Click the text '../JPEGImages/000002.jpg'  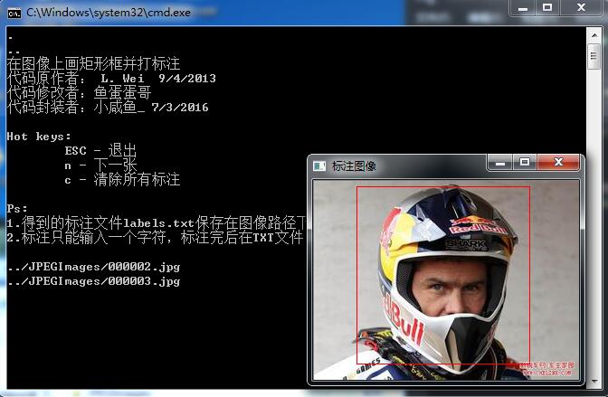[x=93, y=267]
